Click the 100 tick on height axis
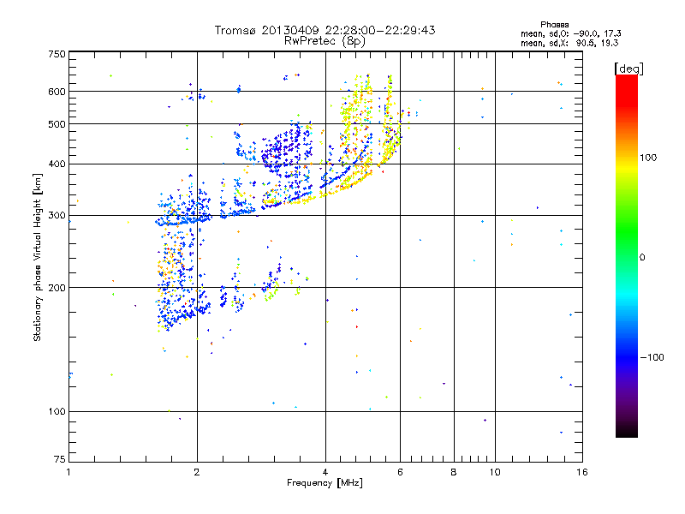The image size is (685, 514). point(57,411)
